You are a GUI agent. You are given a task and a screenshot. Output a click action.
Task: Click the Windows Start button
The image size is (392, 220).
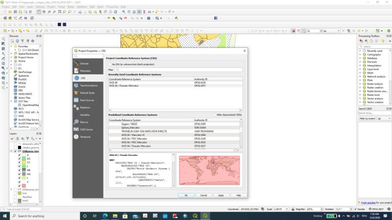pos(5,216)
